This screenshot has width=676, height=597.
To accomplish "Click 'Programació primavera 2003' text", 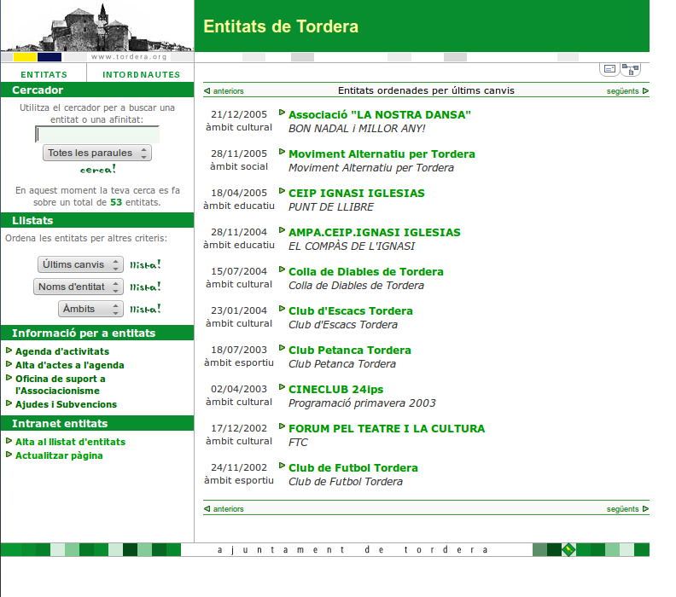I will (x=362, y=403).
